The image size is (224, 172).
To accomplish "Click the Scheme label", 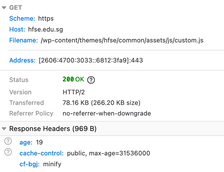I will 22,19.
